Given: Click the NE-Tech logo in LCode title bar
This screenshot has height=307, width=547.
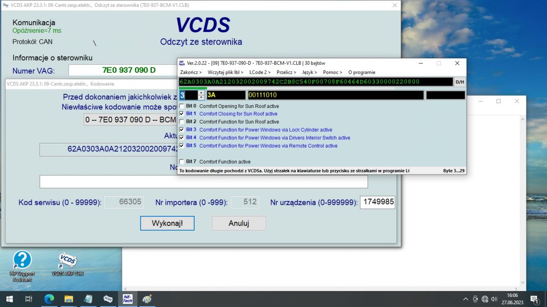Looking at the screenshot, I should [182, 63].
